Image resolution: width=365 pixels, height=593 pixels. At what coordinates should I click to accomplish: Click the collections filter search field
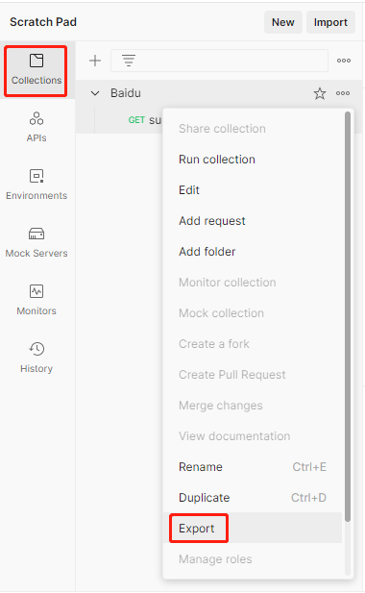click(219, 61)
